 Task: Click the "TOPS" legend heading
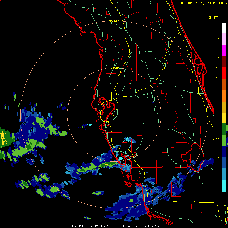coord(223,15)
